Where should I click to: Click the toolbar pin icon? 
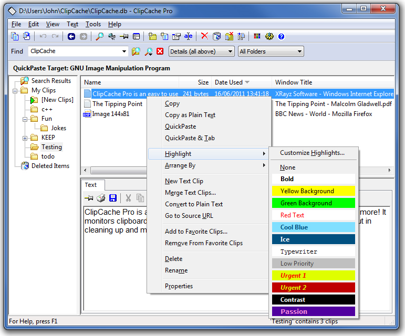pos(124,36)
